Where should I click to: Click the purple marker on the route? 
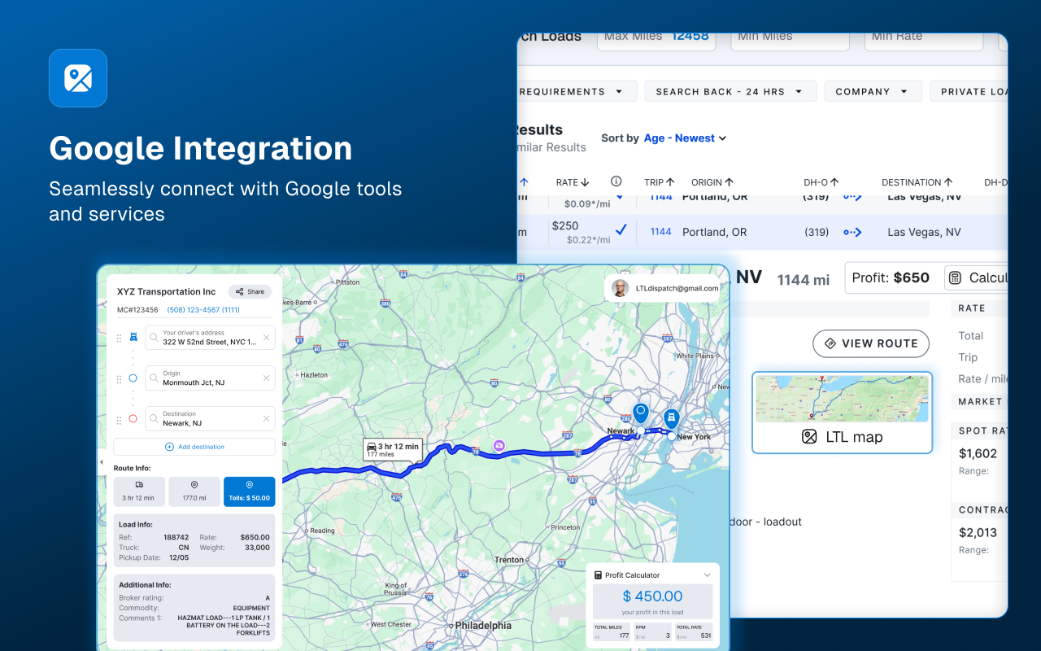[499, 445]
